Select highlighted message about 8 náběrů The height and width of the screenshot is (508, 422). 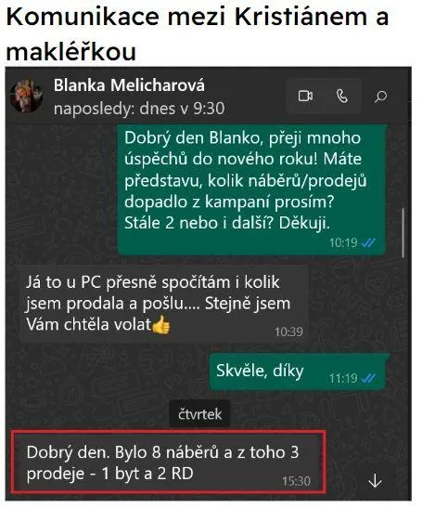coord(168,462)
